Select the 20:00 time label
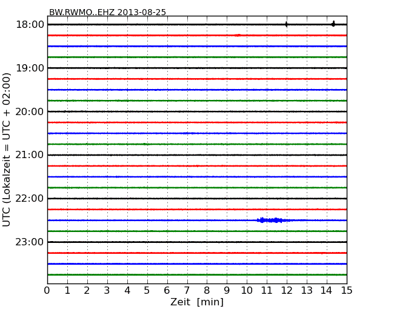Viewport: 394px width, 315px height. point(30,111)
